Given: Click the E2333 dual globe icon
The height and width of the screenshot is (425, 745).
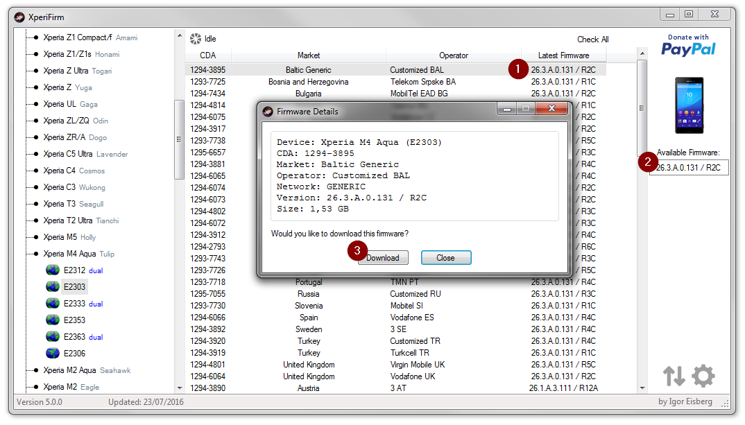Looking at the screenshot, I should click(53, 304).
